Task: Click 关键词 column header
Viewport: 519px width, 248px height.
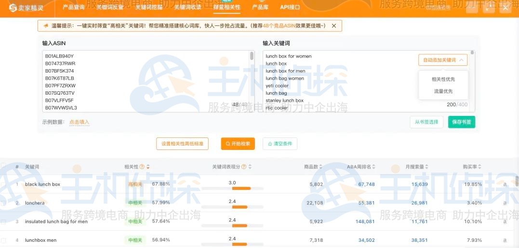Action: tap(32, 167)
